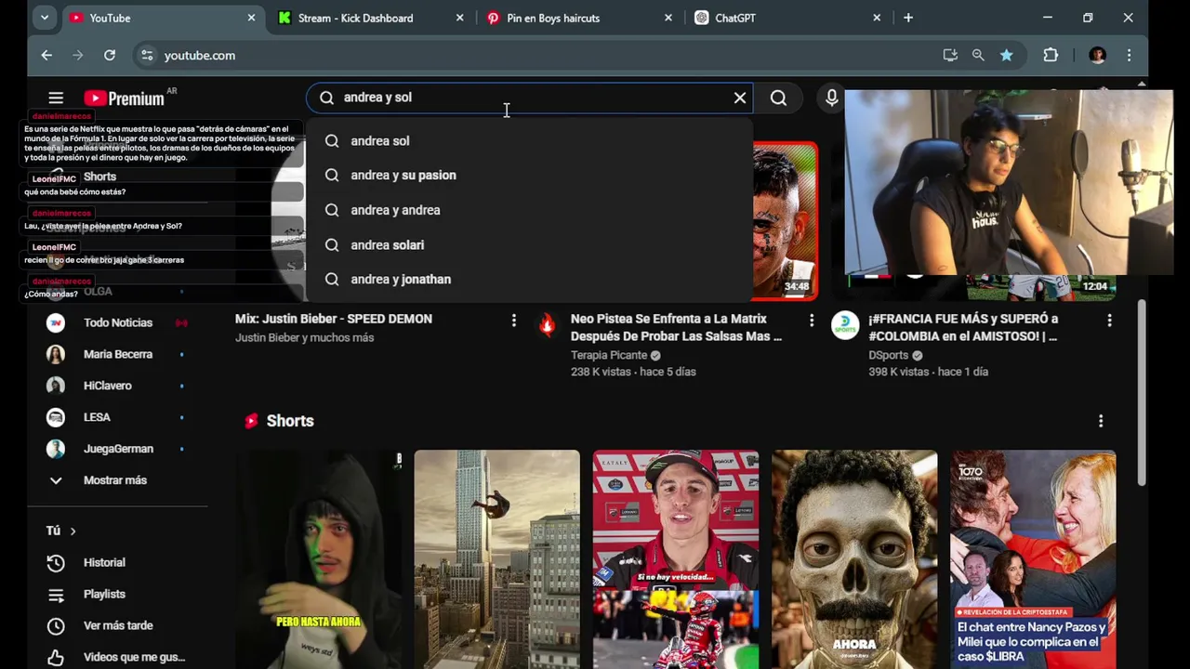Open the browser extensions puzzle icon
Image resolution: width=1190 pixels, height=669 pixels.
click(1051, 56)
